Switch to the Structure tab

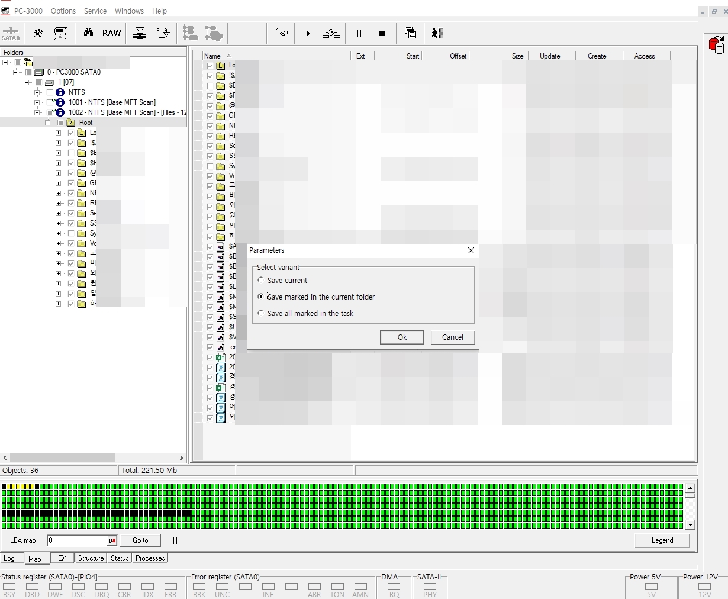(x=91, y=558)
